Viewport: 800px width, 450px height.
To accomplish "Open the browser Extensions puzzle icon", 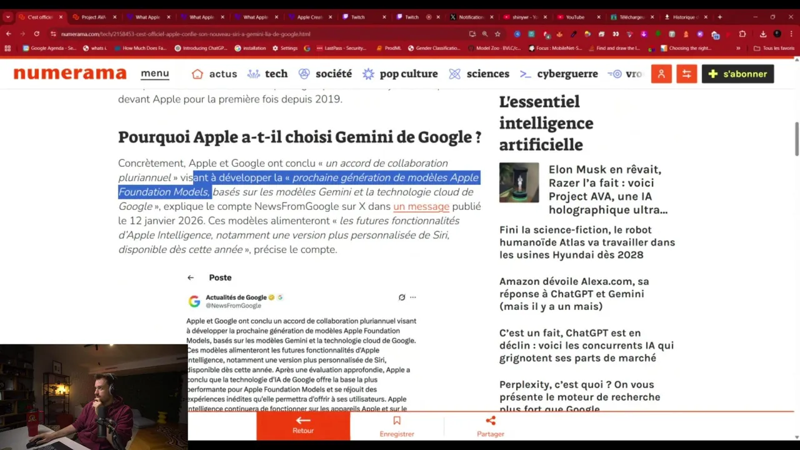I will (x=742, y=34).
